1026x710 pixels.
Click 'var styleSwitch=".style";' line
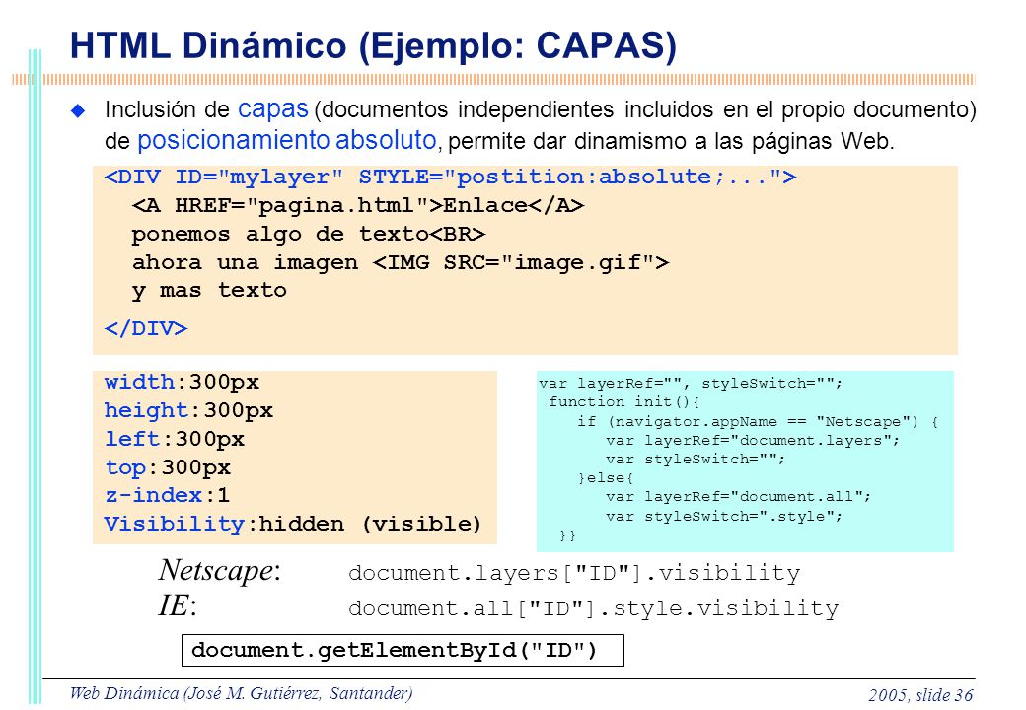724,517
